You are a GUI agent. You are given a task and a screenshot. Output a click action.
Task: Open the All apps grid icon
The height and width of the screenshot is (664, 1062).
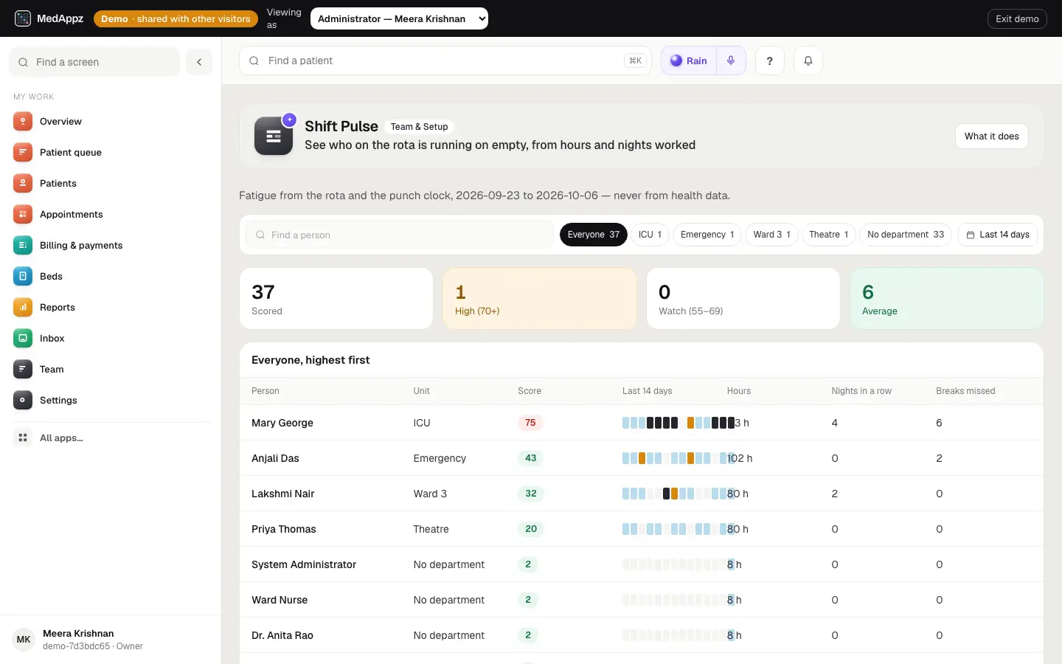click(23, 438)
